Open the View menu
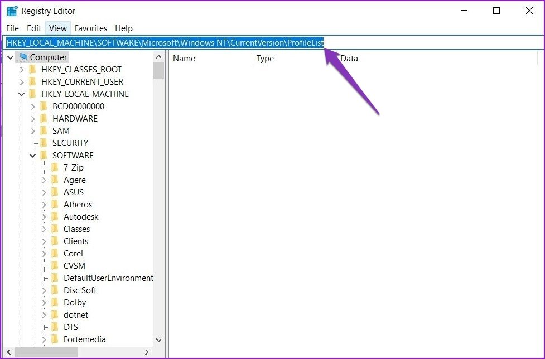Image resolution: width=545 pixels, height=359 pixels. pos(57,28)
